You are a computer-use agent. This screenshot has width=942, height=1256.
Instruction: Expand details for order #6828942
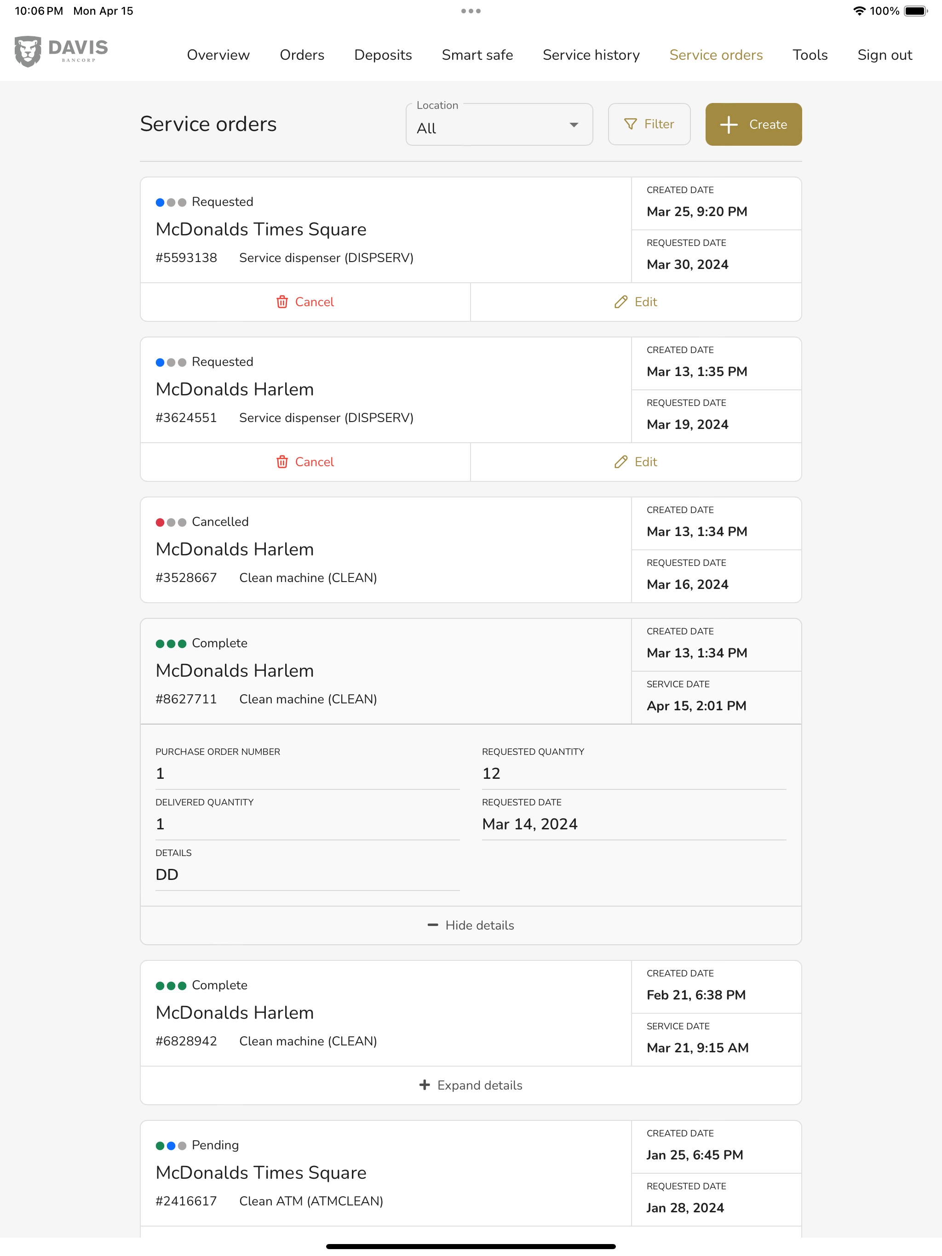(x=471, y=1085)
